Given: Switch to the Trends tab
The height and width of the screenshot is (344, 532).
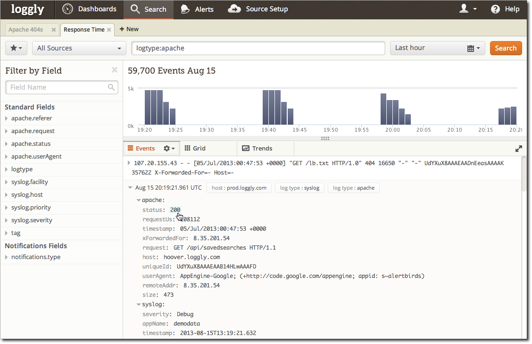Looking at the screenshot, I should 257,148.
